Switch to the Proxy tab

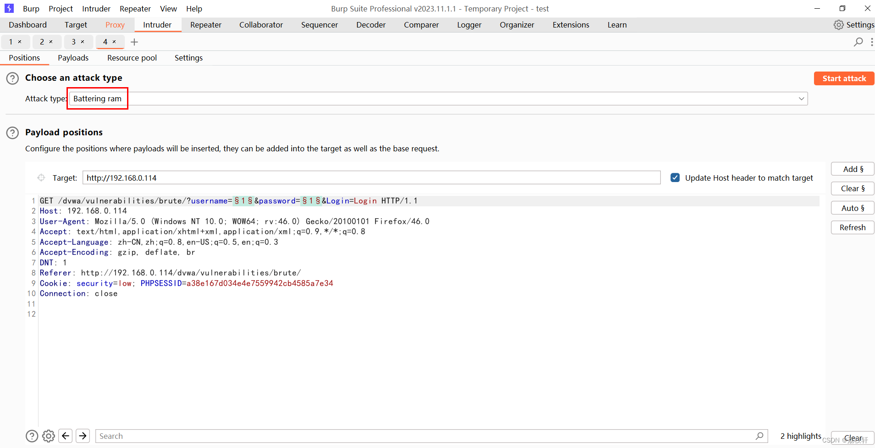(x=115, y=25)
